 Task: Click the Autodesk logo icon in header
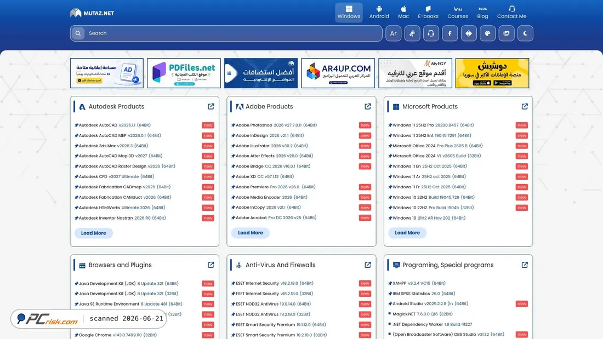82,107
